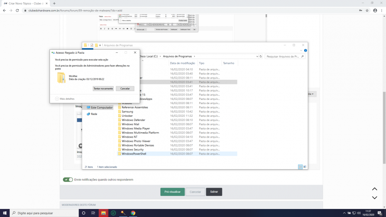The image size is (386, 217).
Task: Open the Chrome profile avatar icon
Action: (375, 10)
